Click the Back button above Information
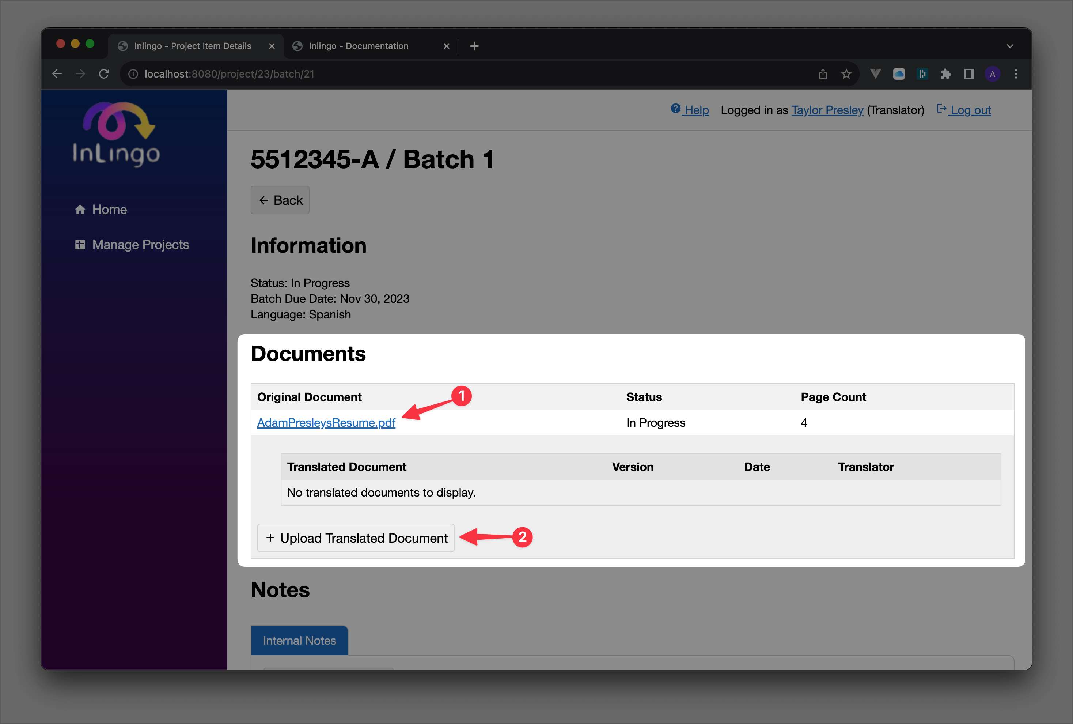 [x=280, y=200]
